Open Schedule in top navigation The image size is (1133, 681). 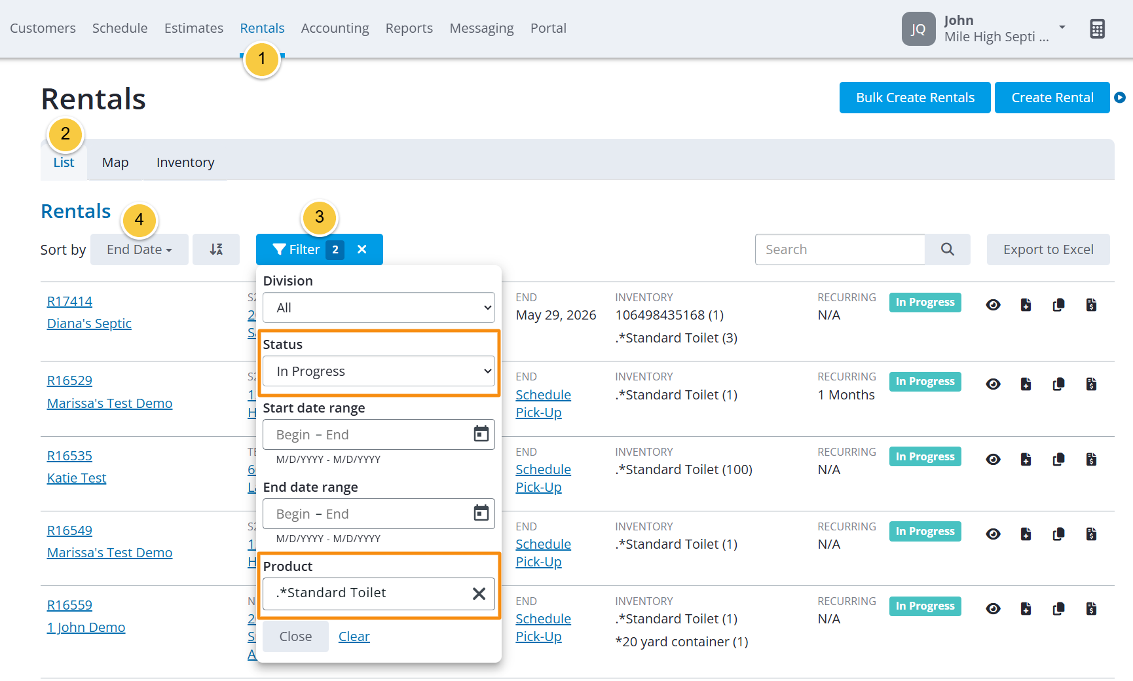(120, 28)
